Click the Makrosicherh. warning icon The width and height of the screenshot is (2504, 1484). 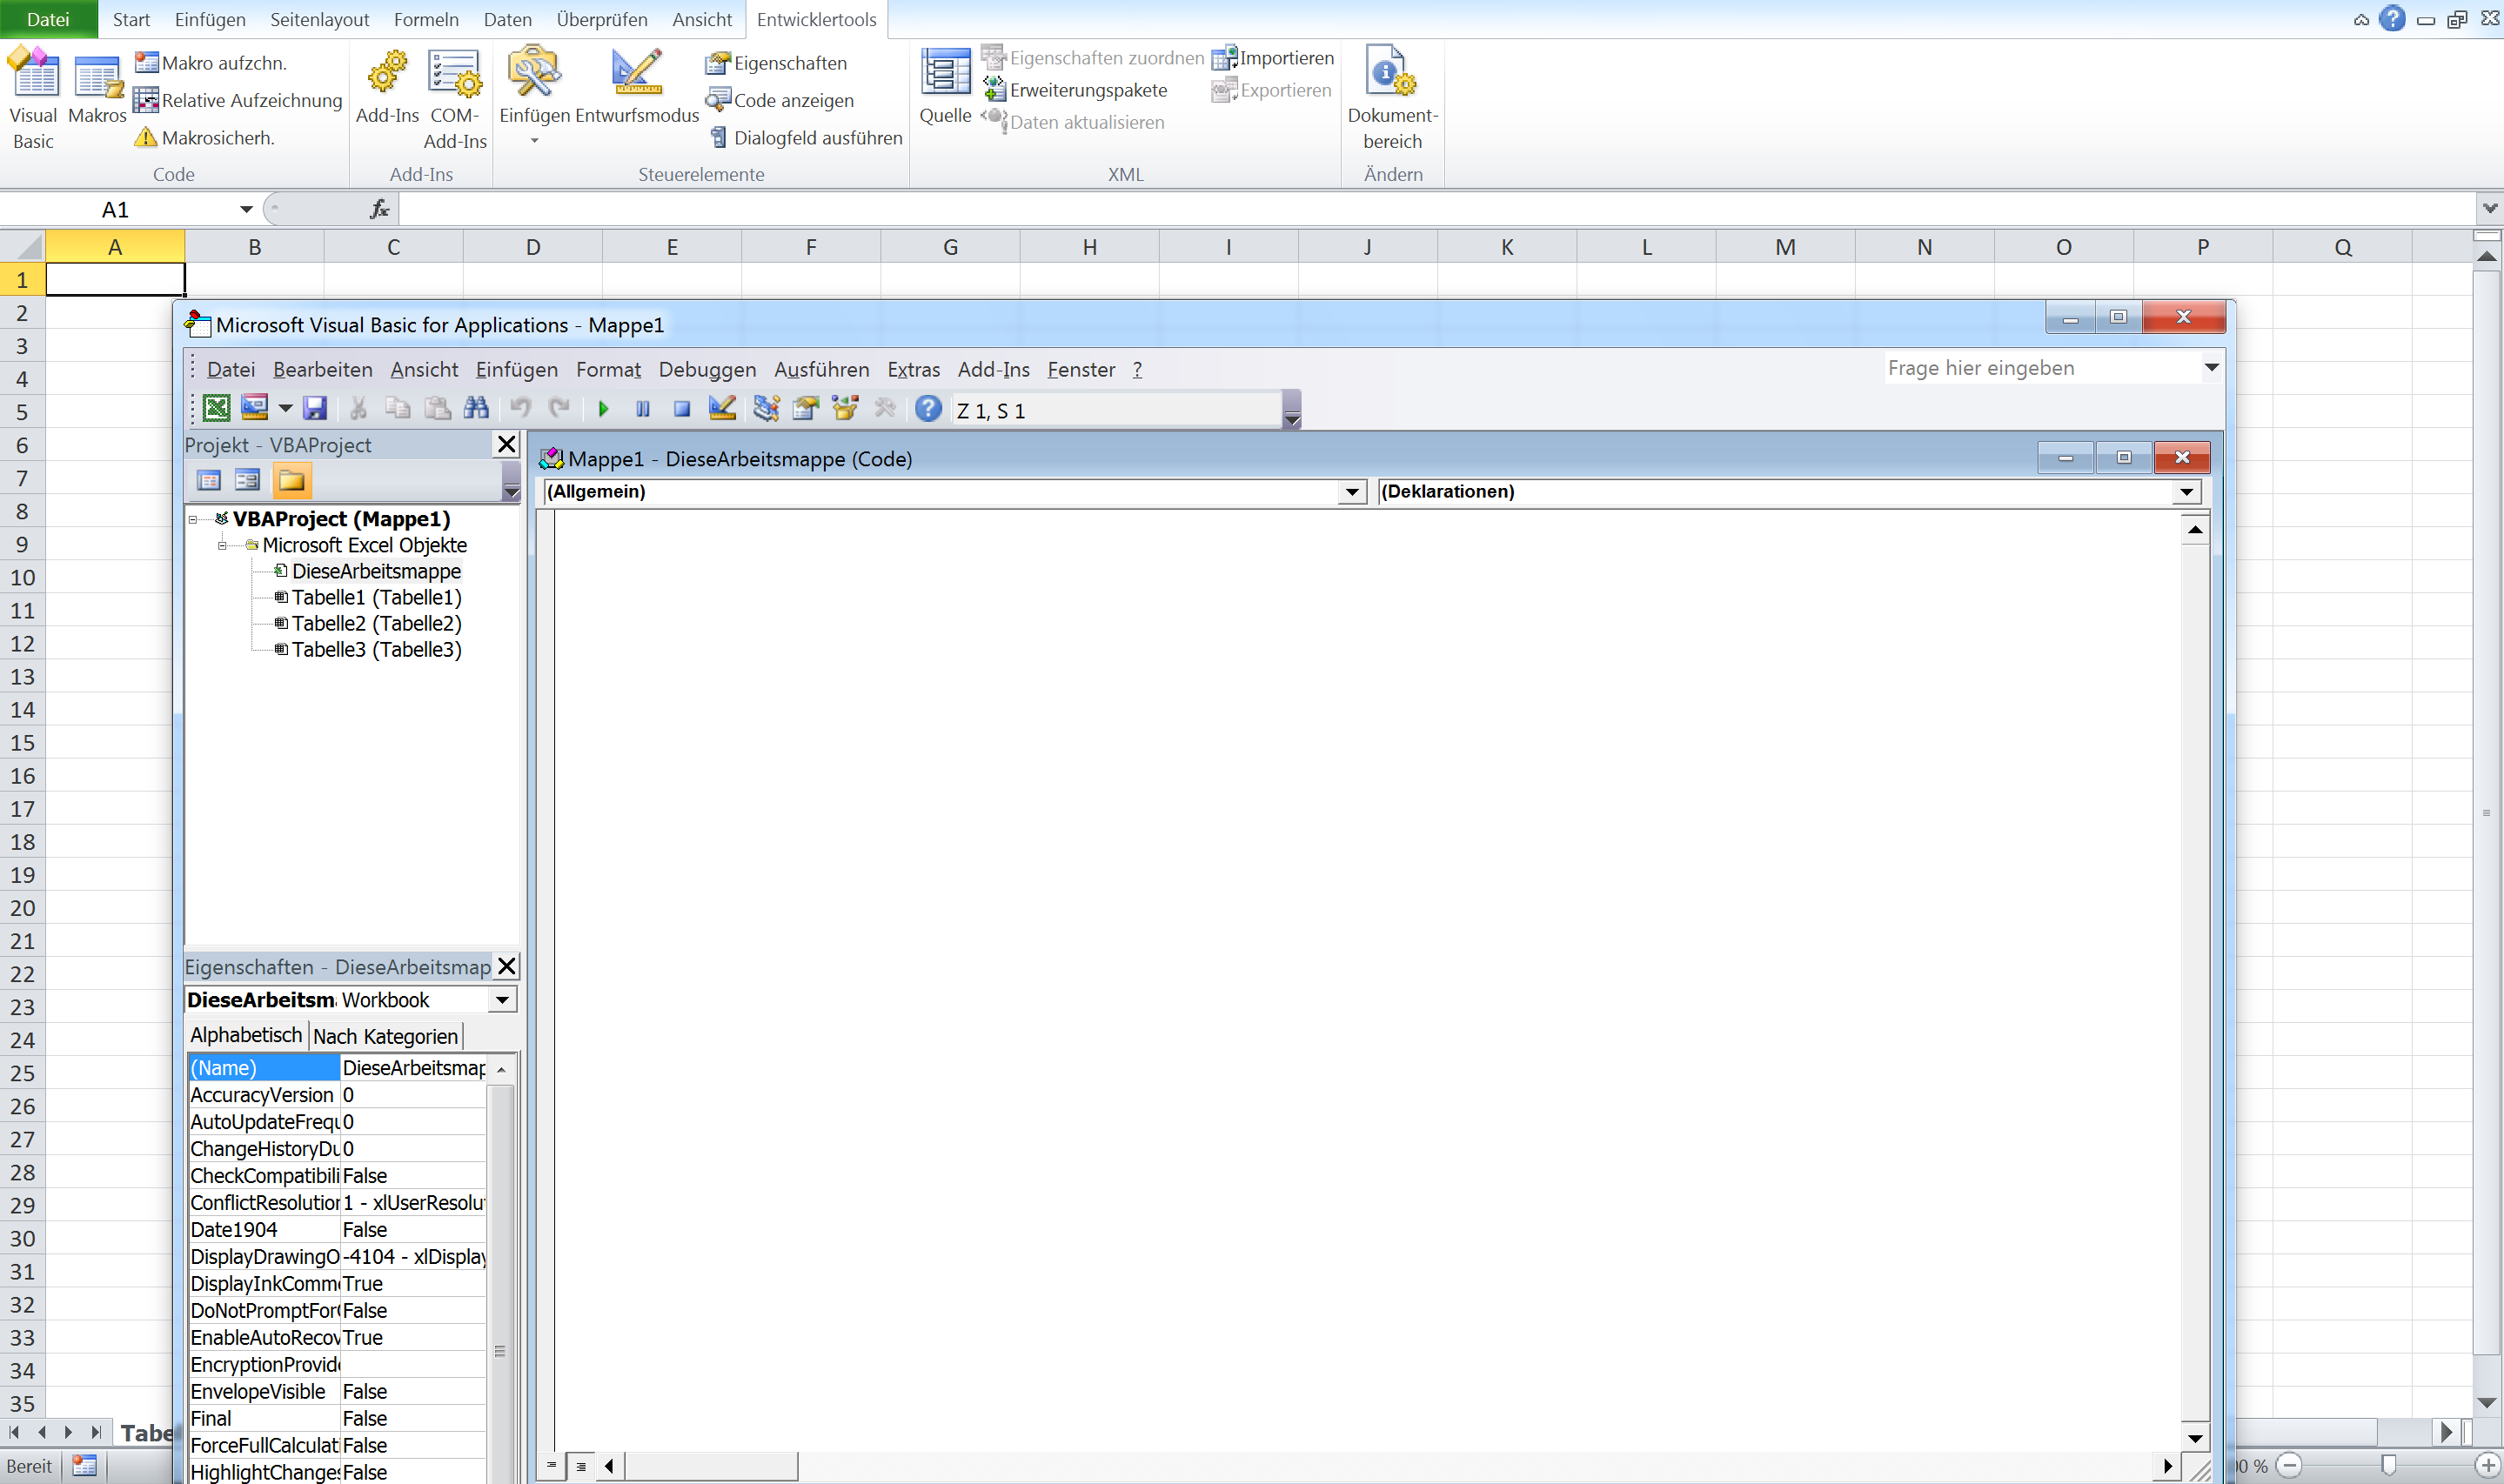(146, 138)
